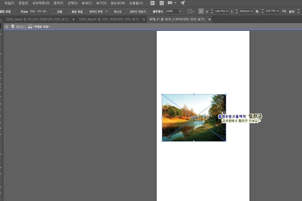Open the 효과(C) menu
Viewport: 302px width, 201px height.
click(x=87, y=3)
